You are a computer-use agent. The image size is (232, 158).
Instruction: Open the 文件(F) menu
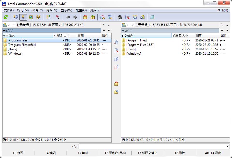9,10
